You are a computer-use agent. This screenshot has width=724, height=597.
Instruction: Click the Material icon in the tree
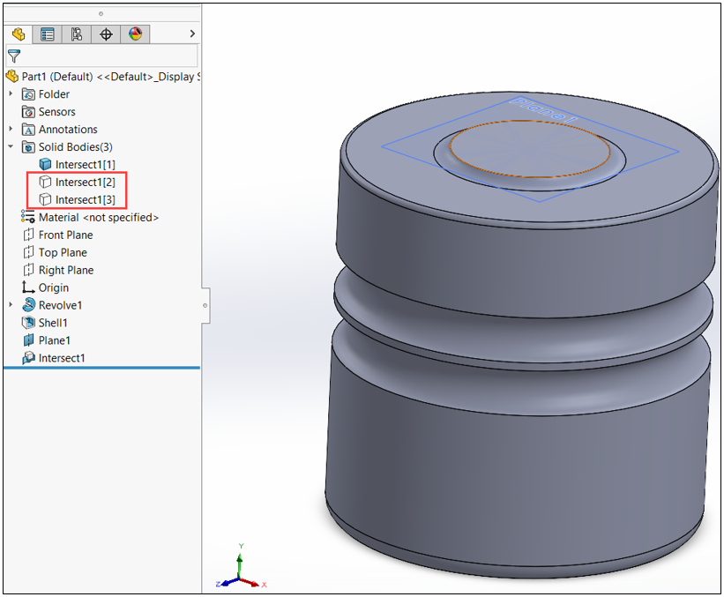point(27,217)
